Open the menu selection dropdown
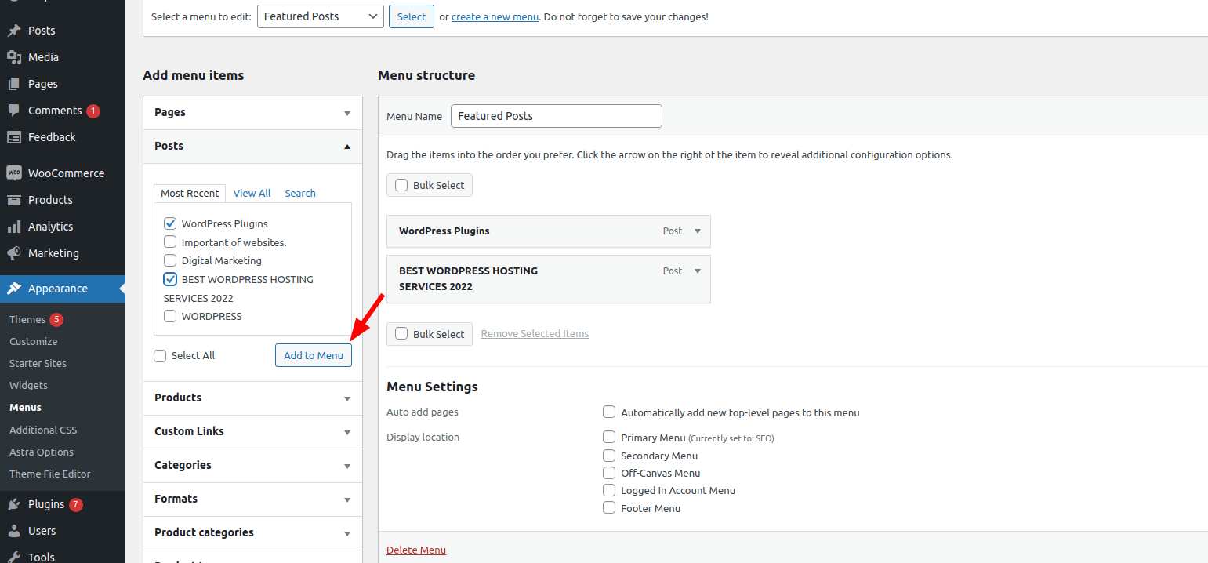This screenshot has height=563, width=1208. (x=321, y=16)
